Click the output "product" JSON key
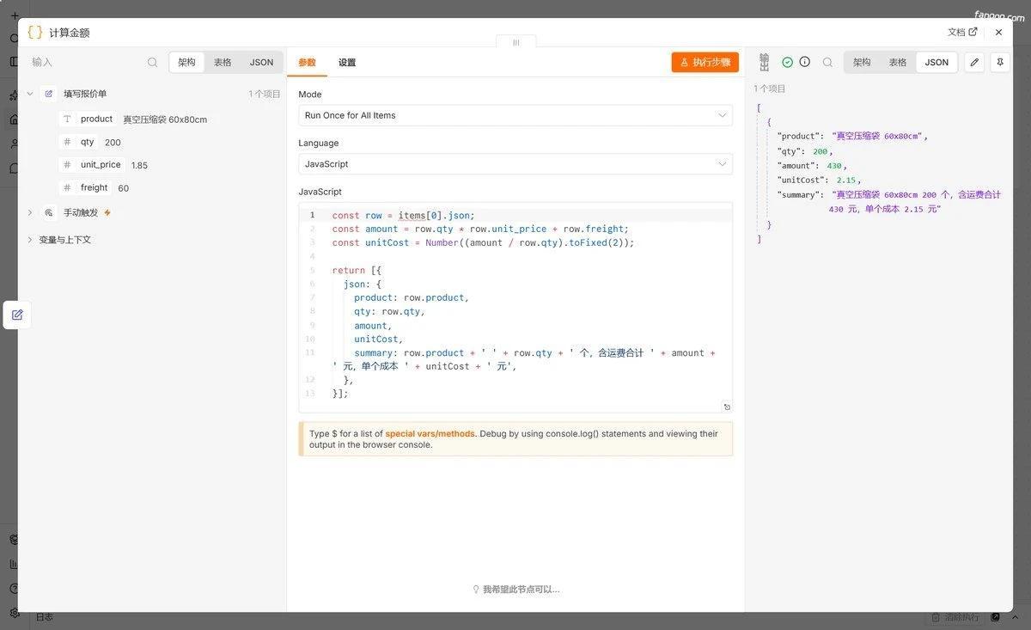This screenshot has height=630, width=1031. click(800, 136)
